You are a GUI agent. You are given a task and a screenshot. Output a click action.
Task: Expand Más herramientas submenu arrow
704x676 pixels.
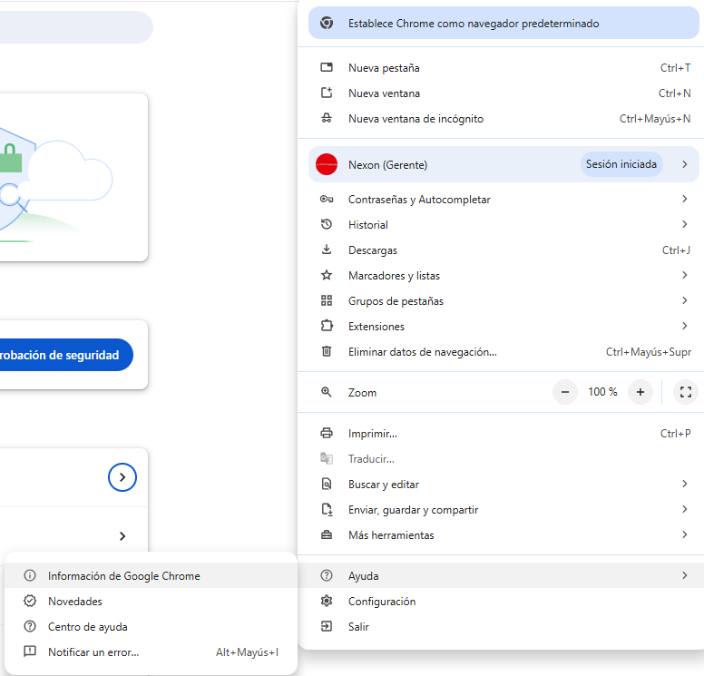(x=685, y=534)
